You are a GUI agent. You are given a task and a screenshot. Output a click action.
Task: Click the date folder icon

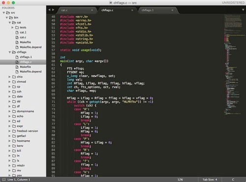[x=14, y=96]
